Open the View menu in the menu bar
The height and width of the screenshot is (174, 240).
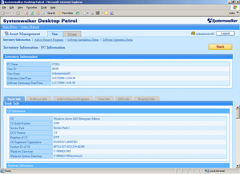[x=20, y=8]
